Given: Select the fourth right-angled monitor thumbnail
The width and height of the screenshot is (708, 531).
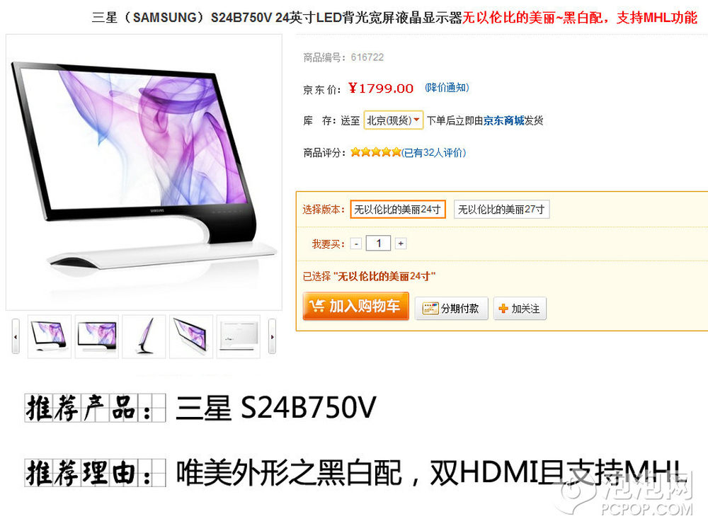Looking at the screenshot, I should coord(191,337).
